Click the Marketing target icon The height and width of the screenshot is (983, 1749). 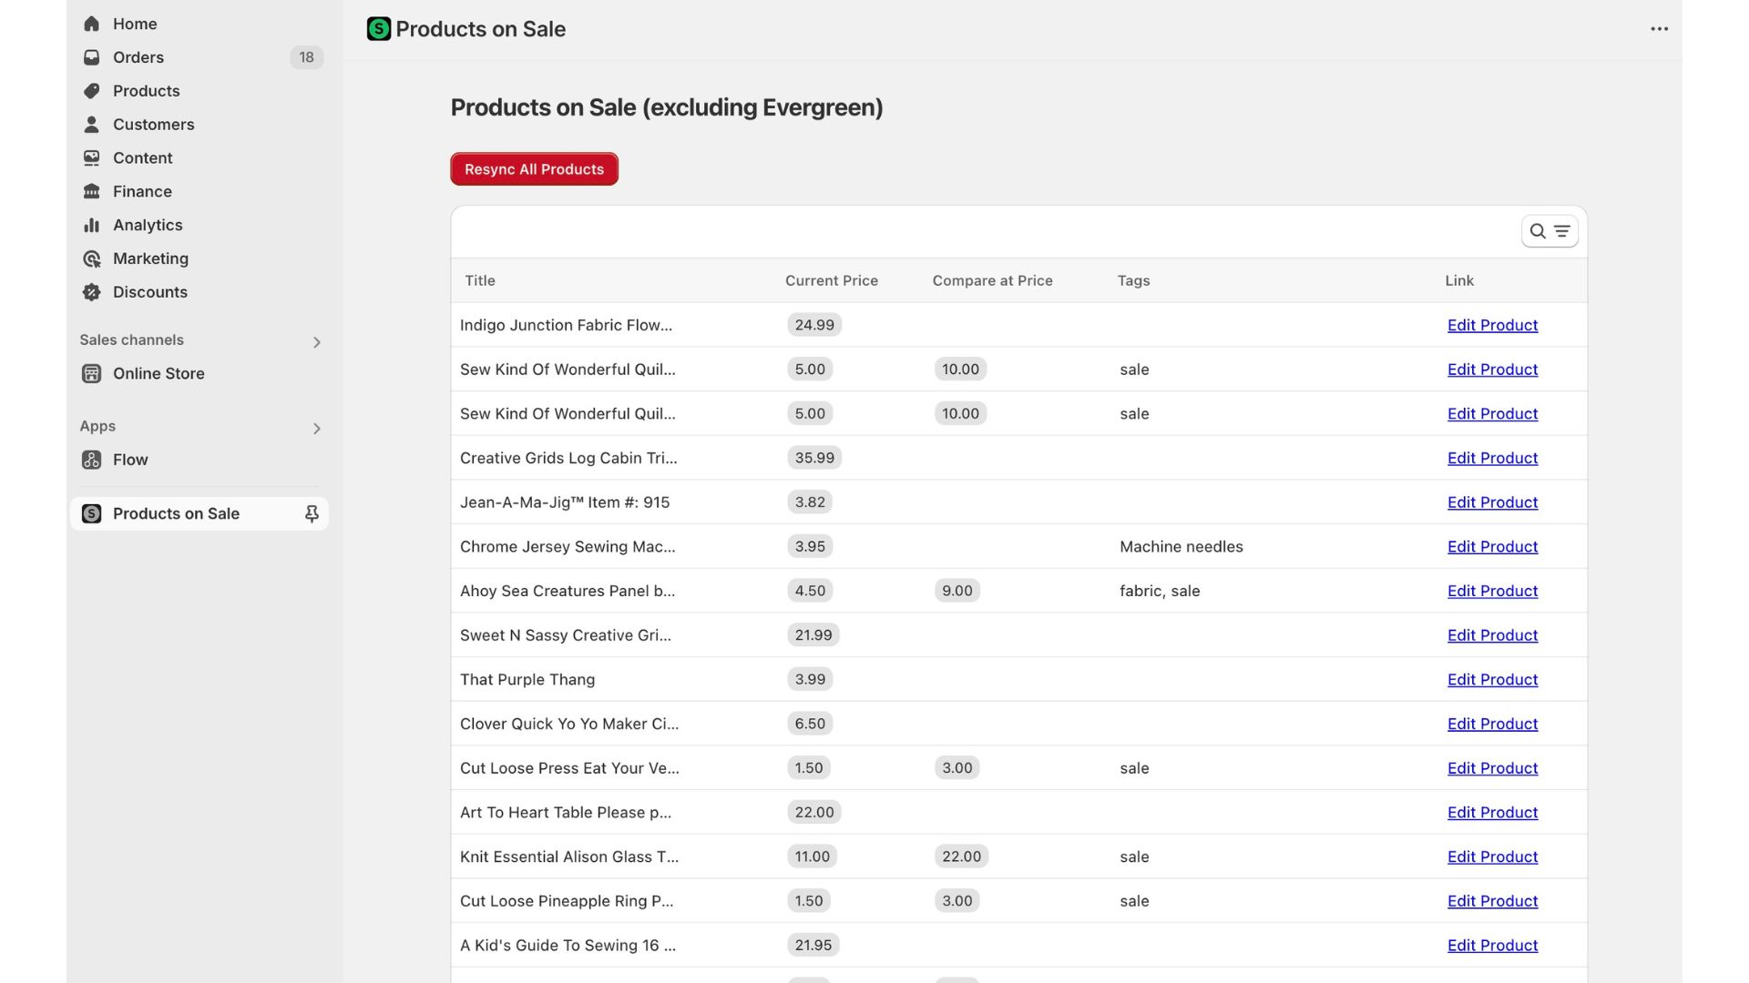(91, 258)
